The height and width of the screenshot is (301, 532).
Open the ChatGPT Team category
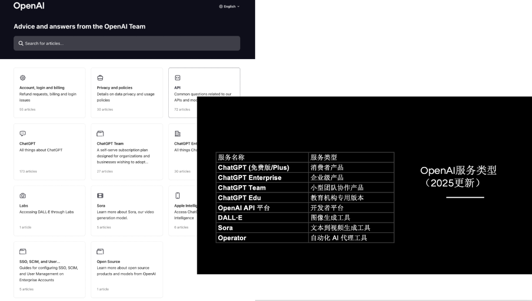point(127,152)
